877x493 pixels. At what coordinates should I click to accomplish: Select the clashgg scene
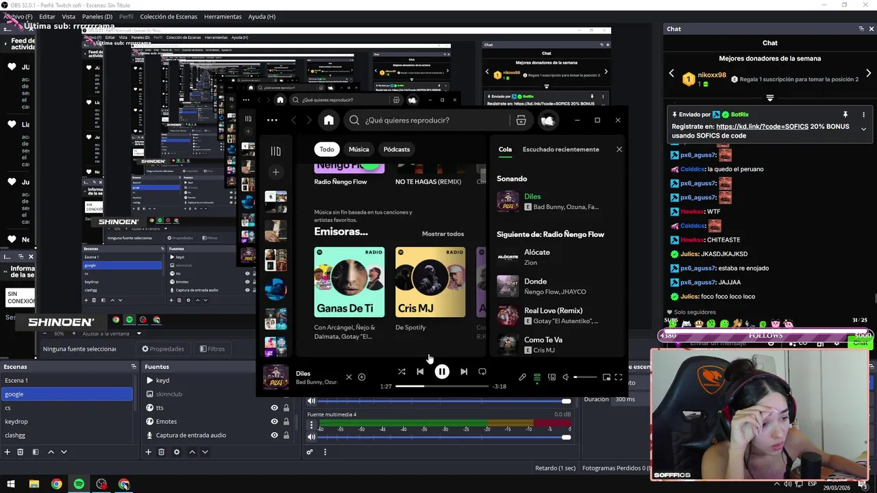(66, 435)
